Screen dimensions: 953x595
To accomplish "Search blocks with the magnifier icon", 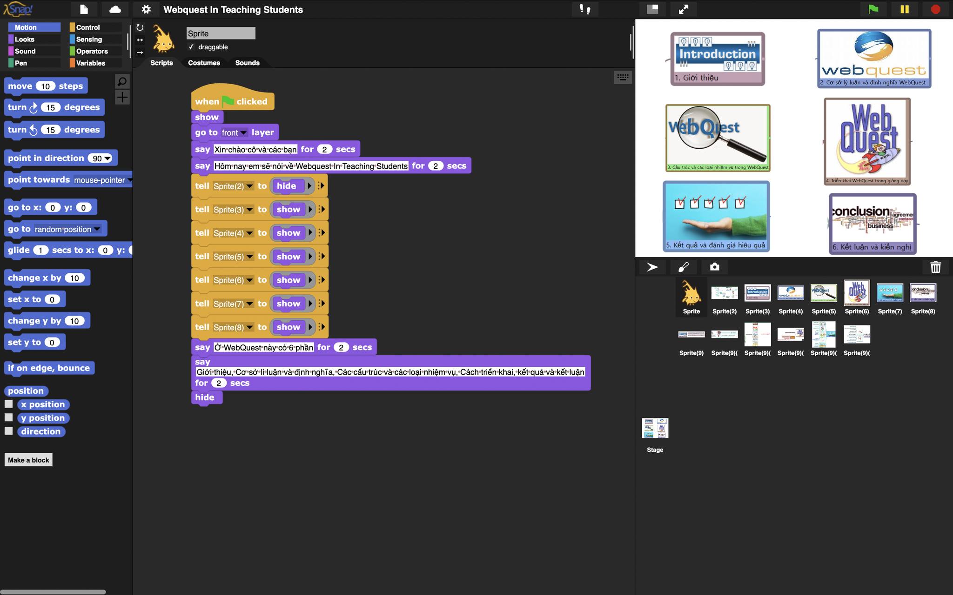I will tap(122, 81).
